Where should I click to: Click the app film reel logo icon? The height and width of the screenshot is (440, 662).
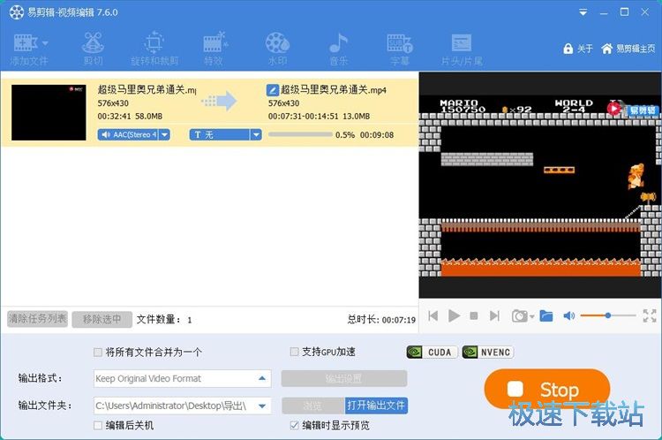pyautogui.click(x=17, y=12)
